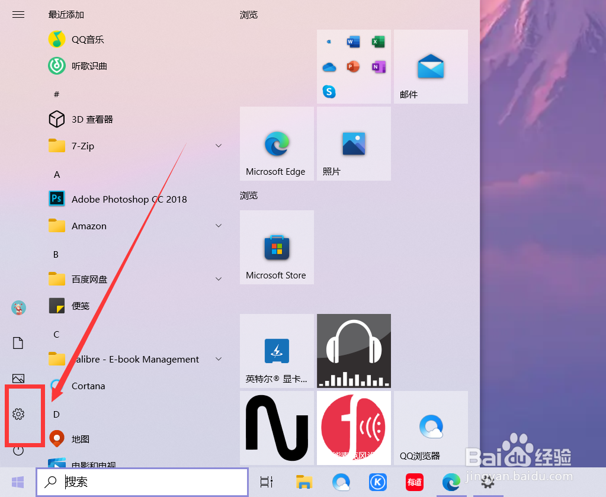The width and height of the screenshot is (606, 497).
Task: Open Microsoft Store tile
Action: pyautogui.click(x=277, y=248)
